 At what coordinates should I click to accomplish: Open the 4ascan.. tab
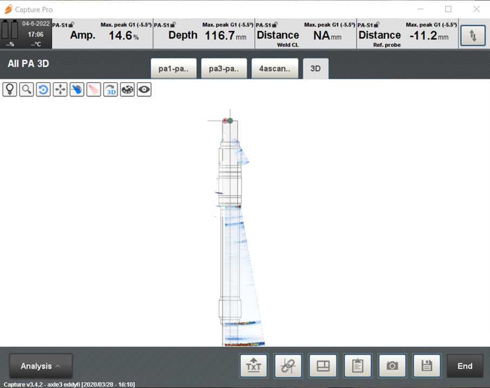(274, 69)
